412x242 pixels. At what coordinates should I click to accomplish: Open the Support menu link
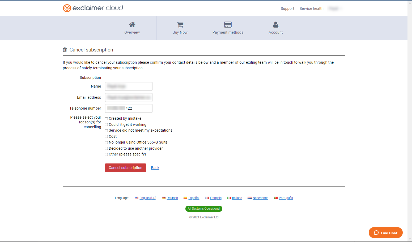287,8
